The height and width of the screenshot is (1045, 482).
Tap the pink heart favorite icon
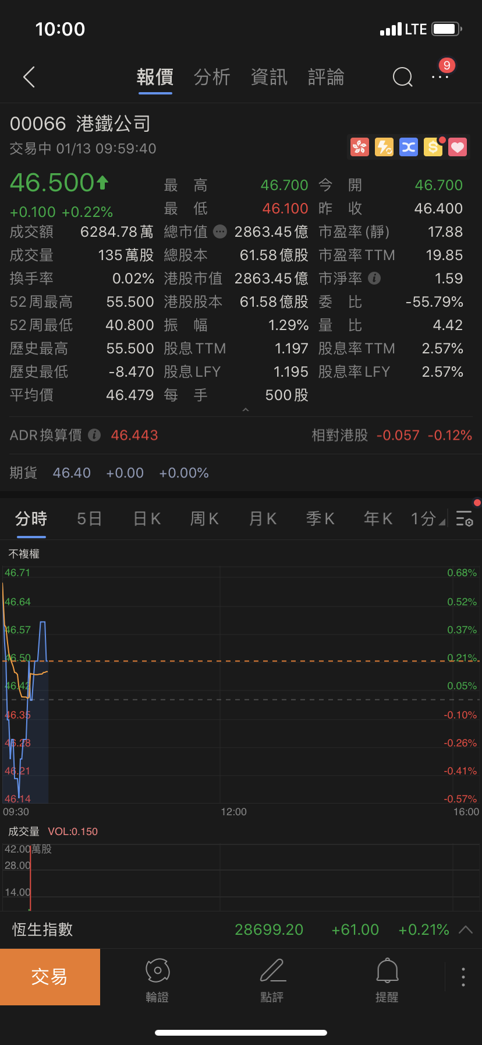click(x=458, y=147)
